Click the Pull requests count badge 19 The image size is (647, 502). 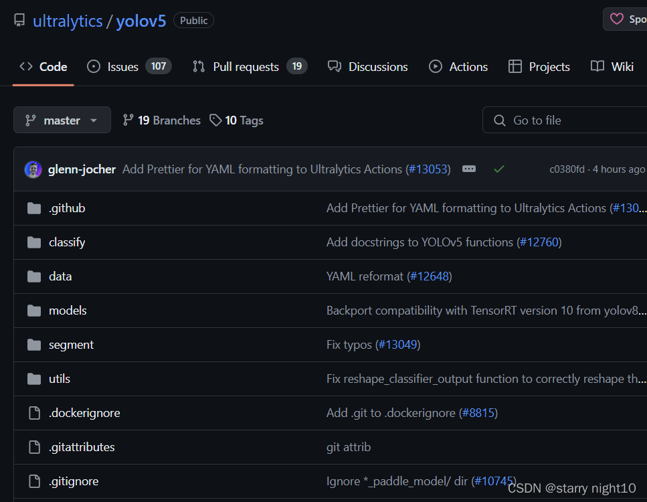pos(297,66)
